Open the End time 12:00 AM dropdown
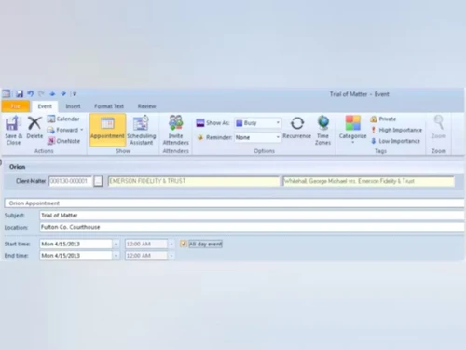The width and height of the screenshot is (466, 350). tap(171, 256)
